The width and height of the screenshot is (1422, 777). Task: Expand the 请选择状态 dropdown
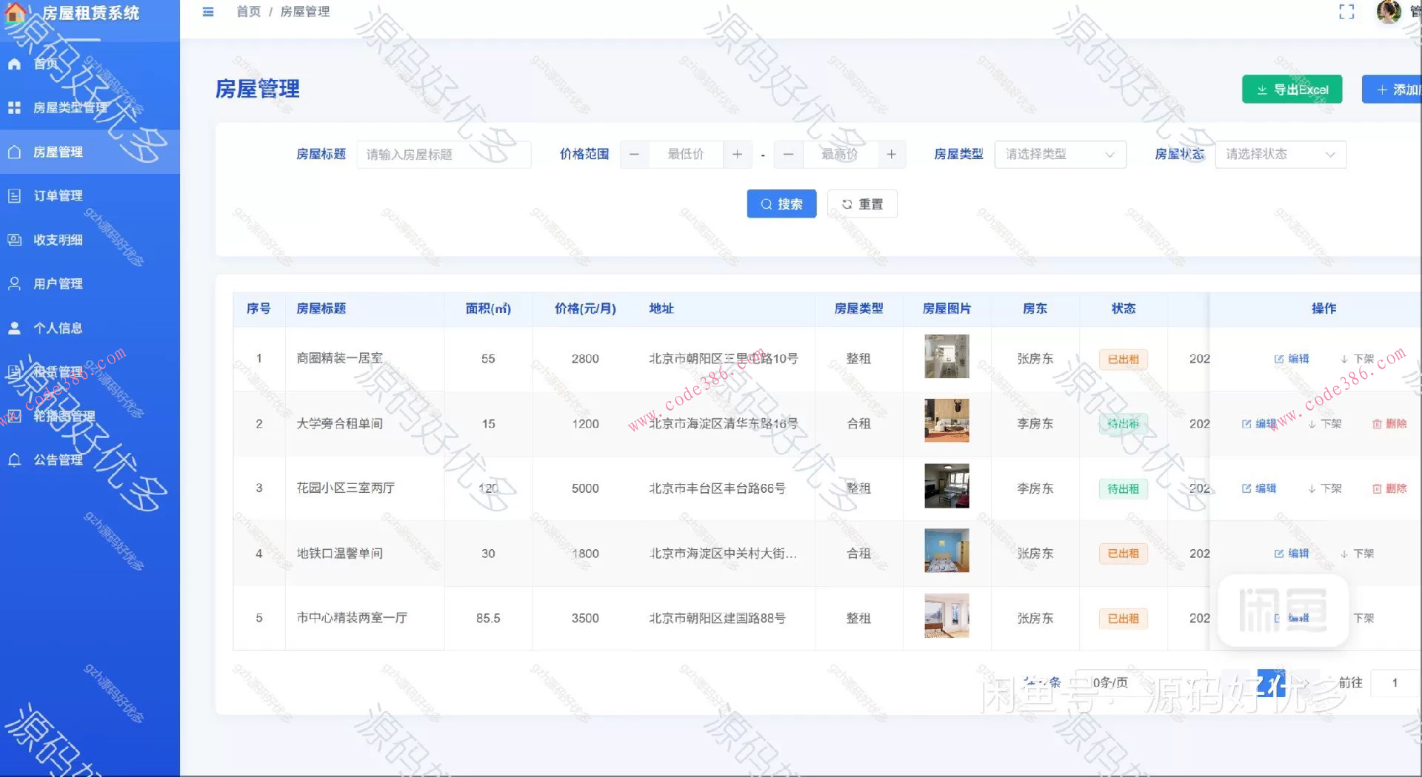point(1280,154)
